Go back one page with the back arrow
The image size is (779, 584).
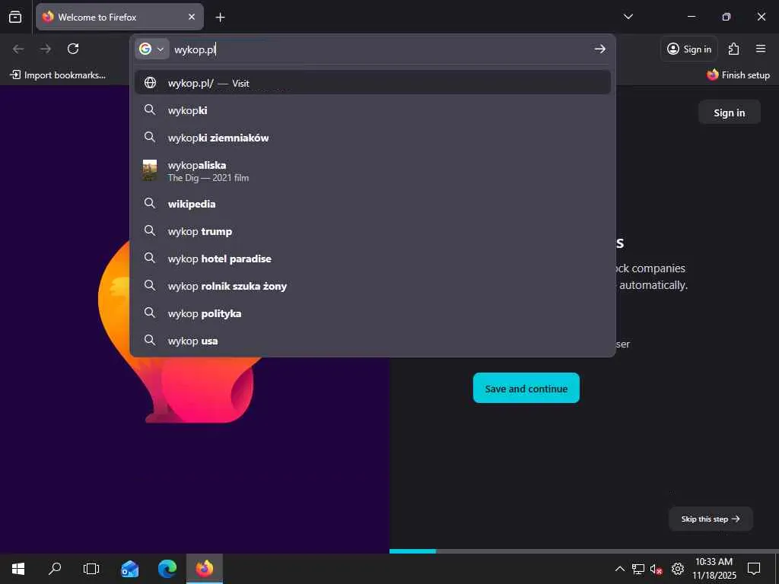click(x=18, y=49)
